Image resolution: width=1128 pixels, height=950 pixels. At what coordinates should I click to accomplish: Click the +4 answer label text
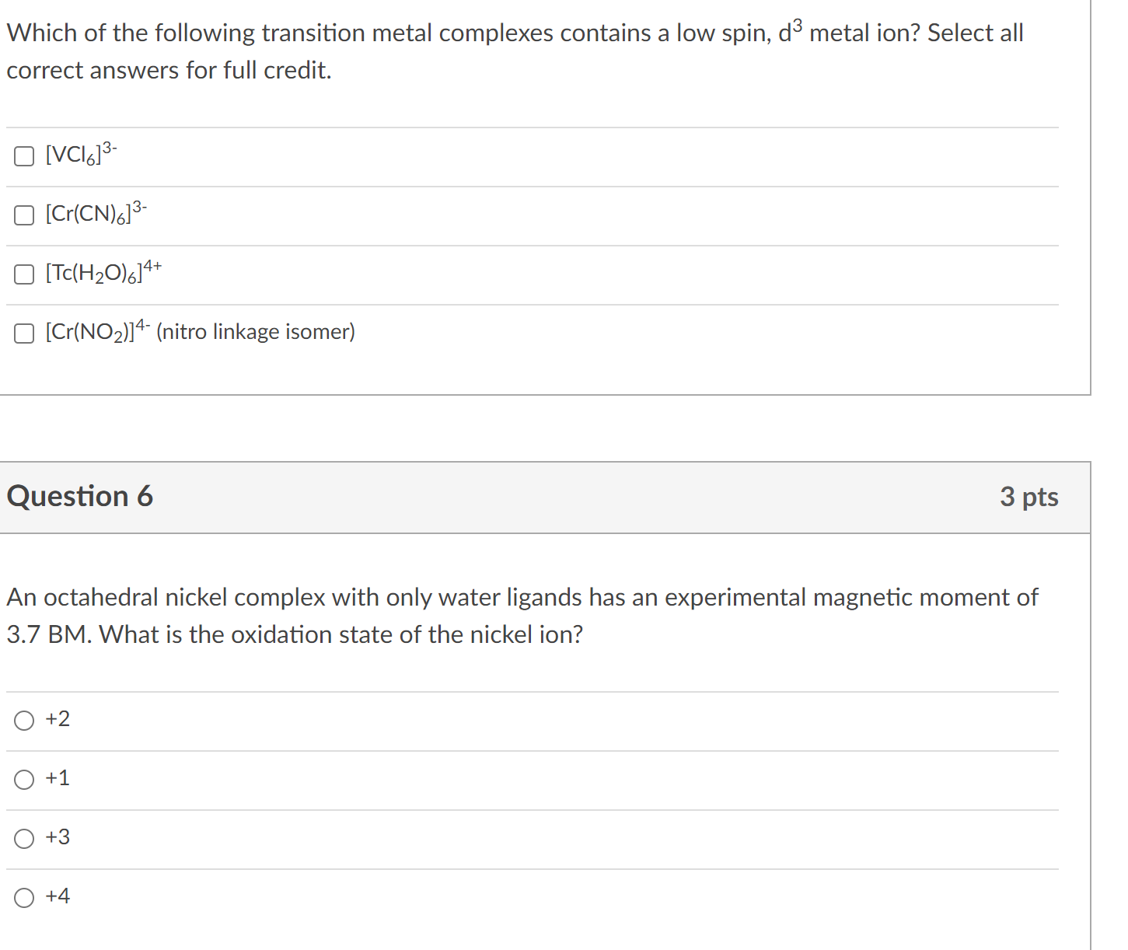pos(57,896)
